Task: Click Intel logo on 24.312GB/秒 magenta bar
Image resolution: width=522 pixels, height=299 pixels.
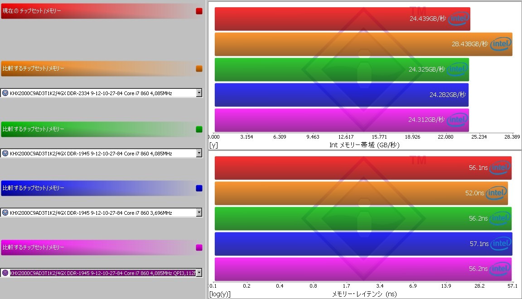Action: point(458,120)
